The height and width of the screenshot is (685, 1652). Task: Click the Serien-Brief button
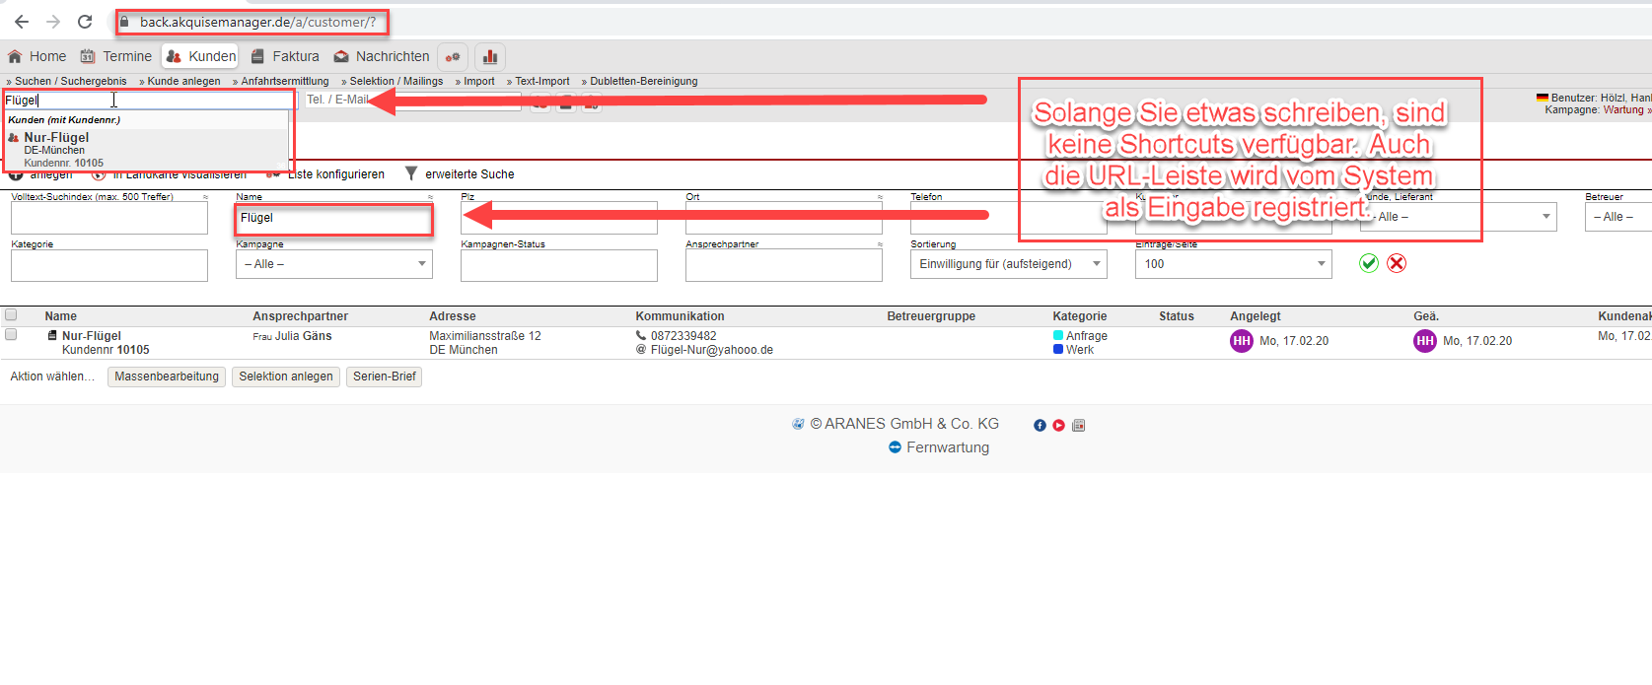385,377
